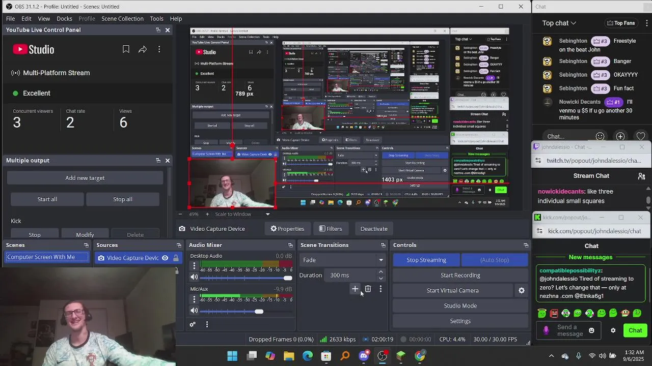Decrease transition duration with down arrow

(x=381, y=279)
